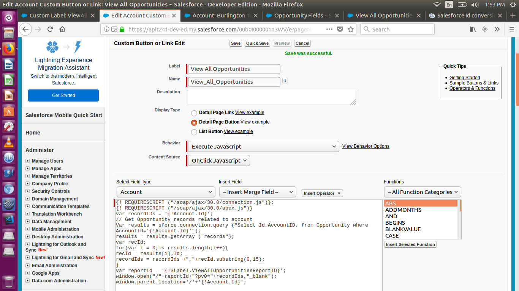
Task: Launch VLC media player from dock
Action: tap(9, 142)
